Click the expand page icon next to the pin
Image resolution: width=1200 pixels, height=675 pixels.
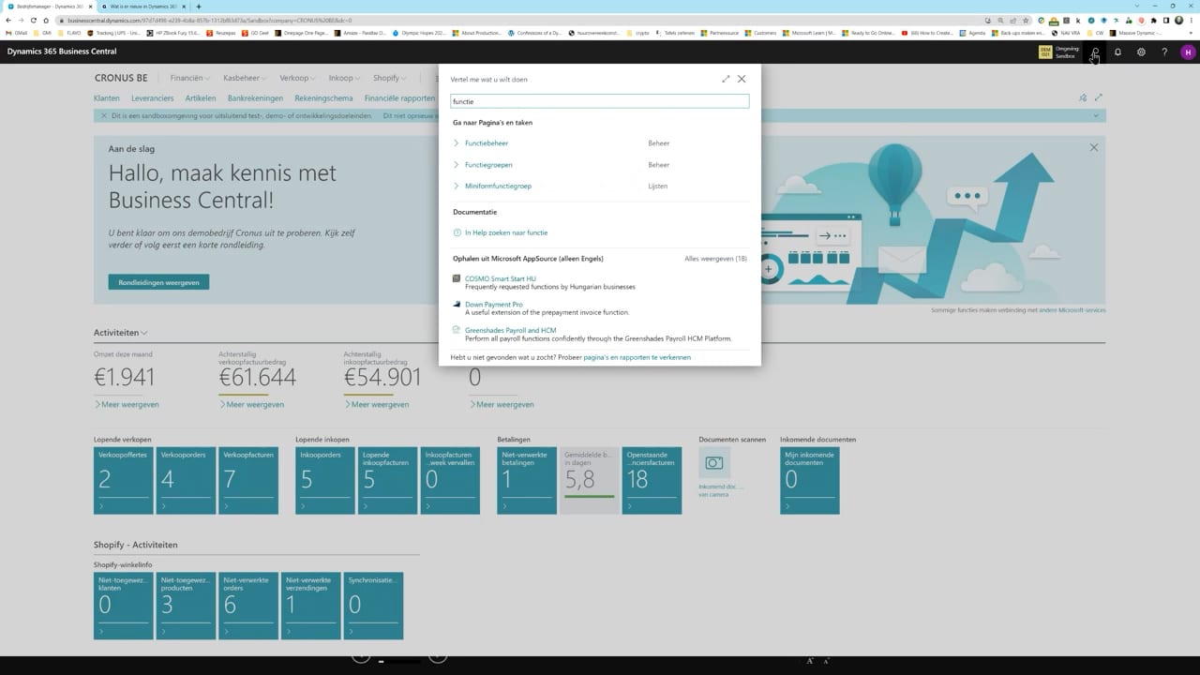[x=1099, y=97]
